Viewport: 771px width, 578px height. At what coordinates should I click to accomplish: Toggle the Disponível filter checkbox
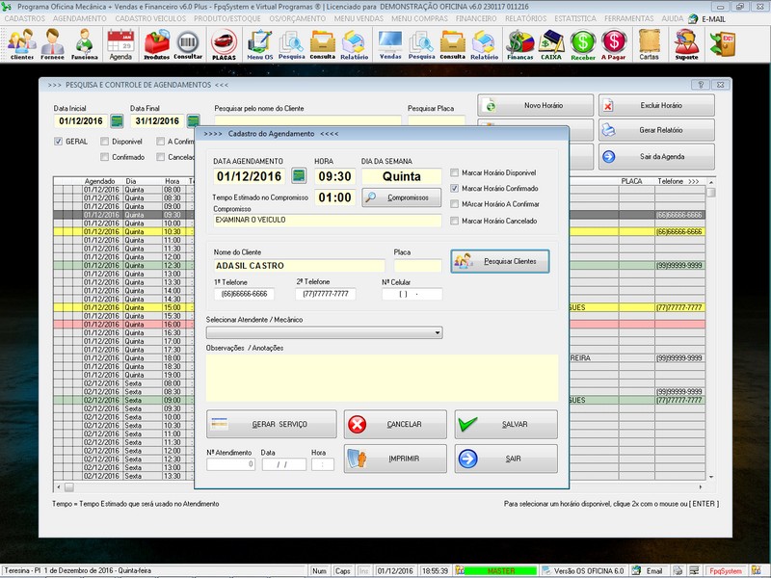[x=104, y=142]
